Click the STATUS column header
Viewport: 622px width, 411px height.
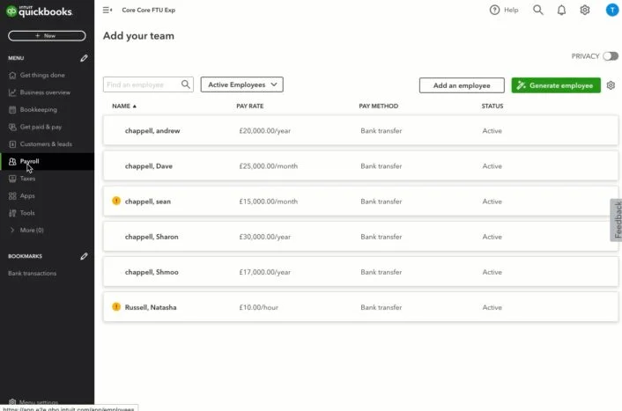point(492,106)
